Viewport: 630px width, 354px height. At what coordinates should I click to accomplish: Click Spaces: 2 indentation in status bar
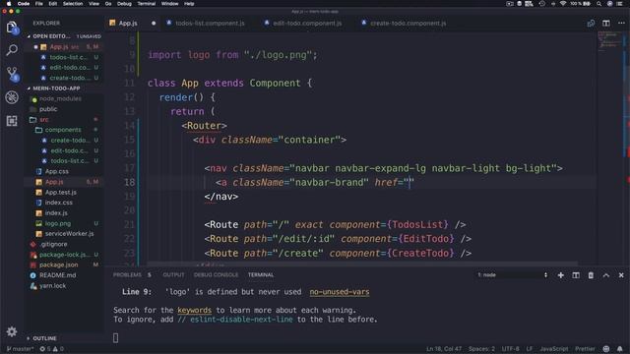481,349
